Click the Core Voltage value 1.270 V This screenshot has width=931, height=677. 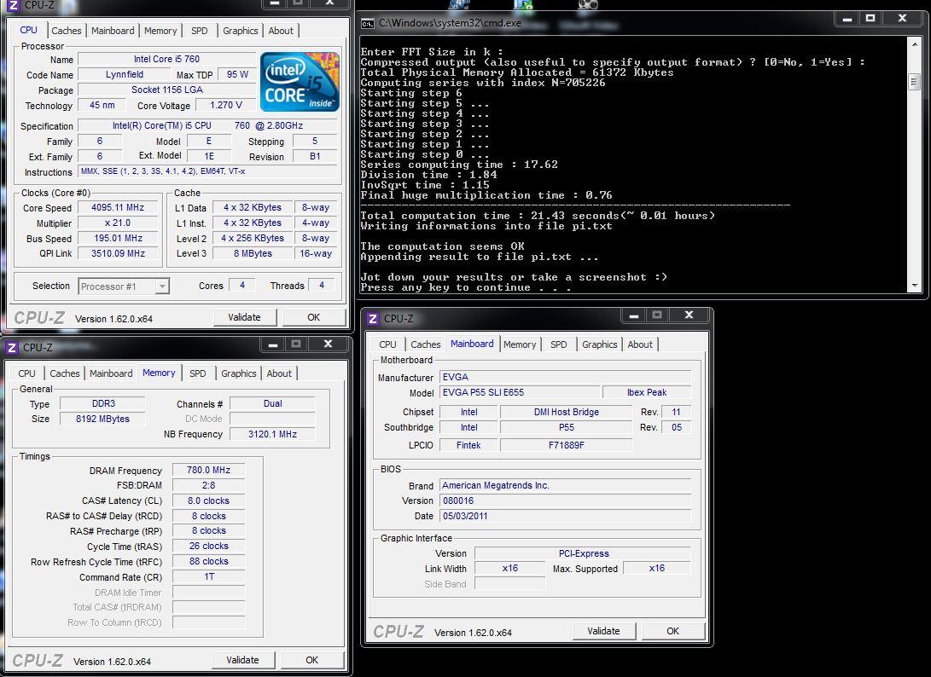point(226,105)
